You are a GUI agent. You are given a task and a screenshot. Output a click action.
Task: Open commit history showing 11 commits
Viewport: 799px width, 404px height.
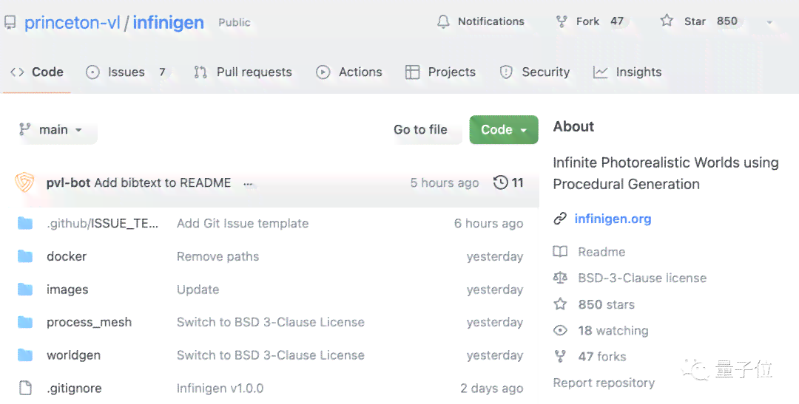click(x=508, y=182)
